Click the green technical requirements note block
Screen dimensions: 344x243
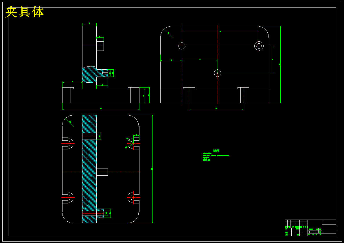[216, 155]
